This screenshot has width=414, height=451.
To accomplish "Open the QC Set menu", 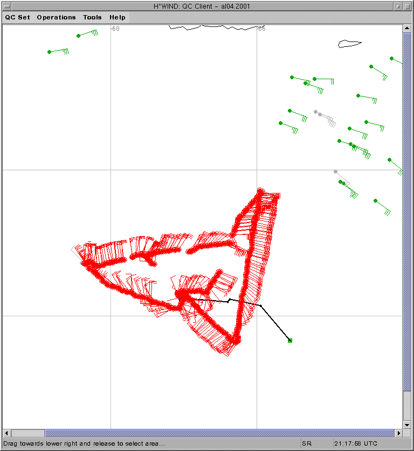I will coord(17,17).
